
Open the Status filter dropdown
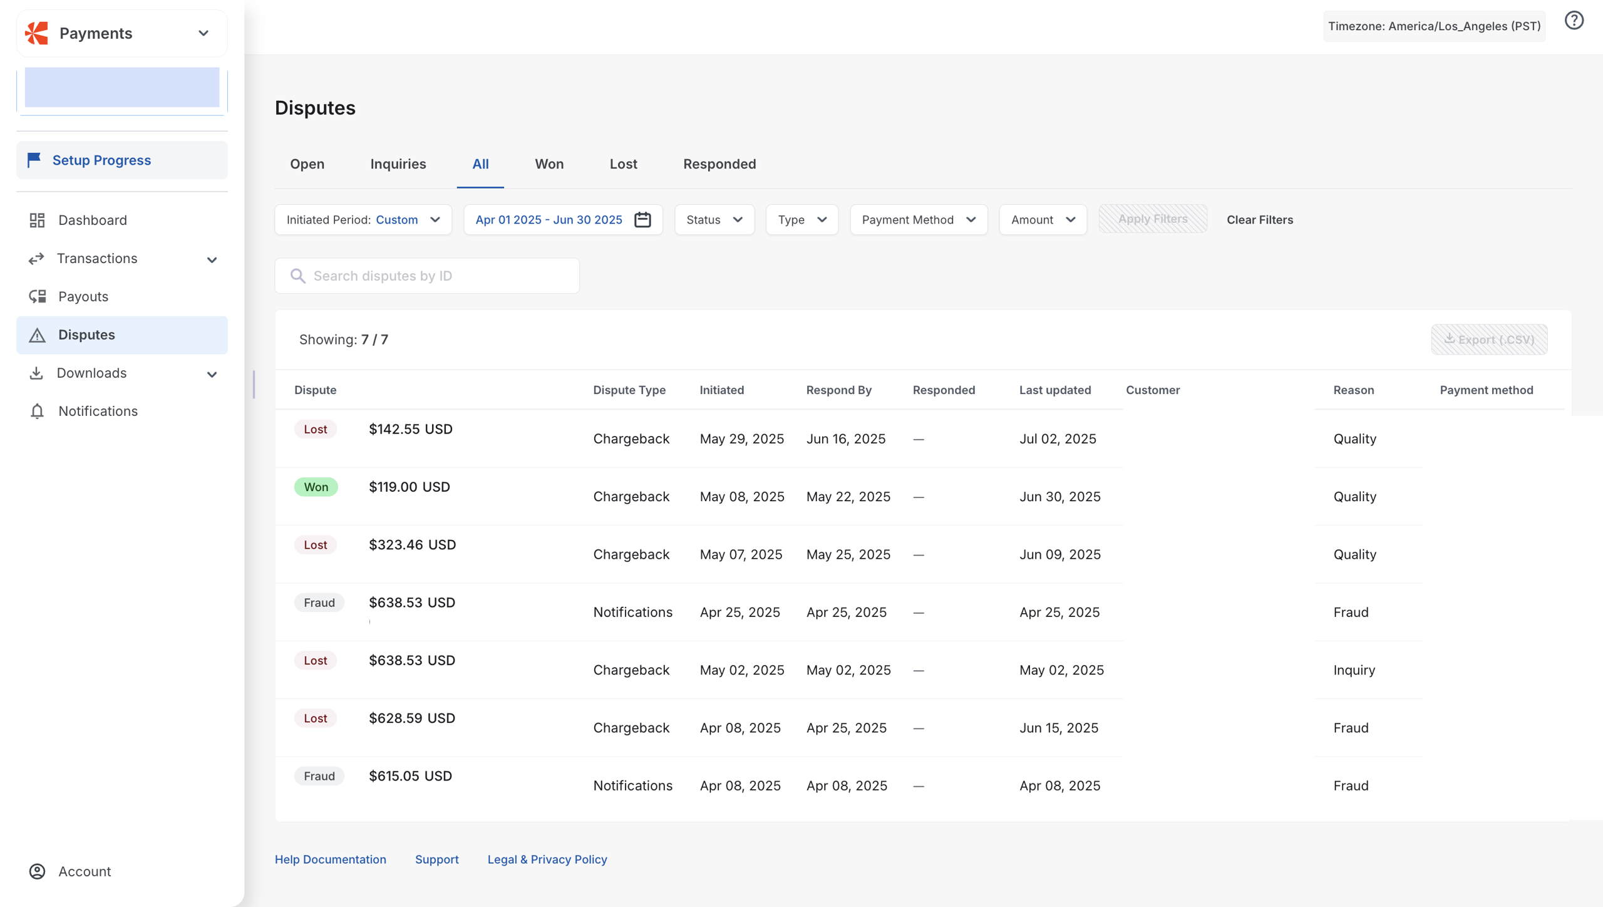click(x=714, y=220)
